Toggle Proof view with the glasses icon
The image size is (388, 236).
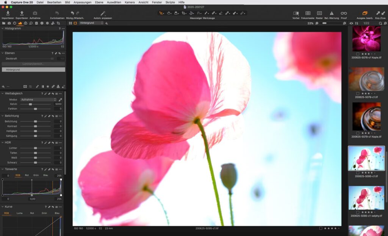pyautogui.click(x=344, y=13)
